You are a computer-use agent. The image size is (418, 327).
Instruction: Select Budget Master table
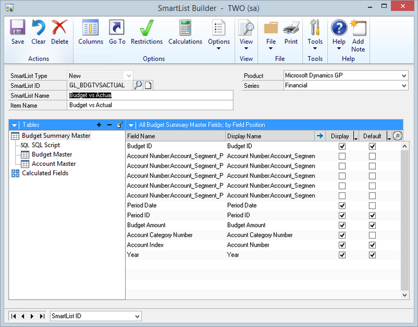[52, 154]
